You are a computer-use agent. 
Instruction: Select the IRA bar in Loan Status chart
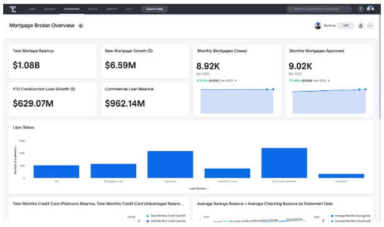pos(56,172)
